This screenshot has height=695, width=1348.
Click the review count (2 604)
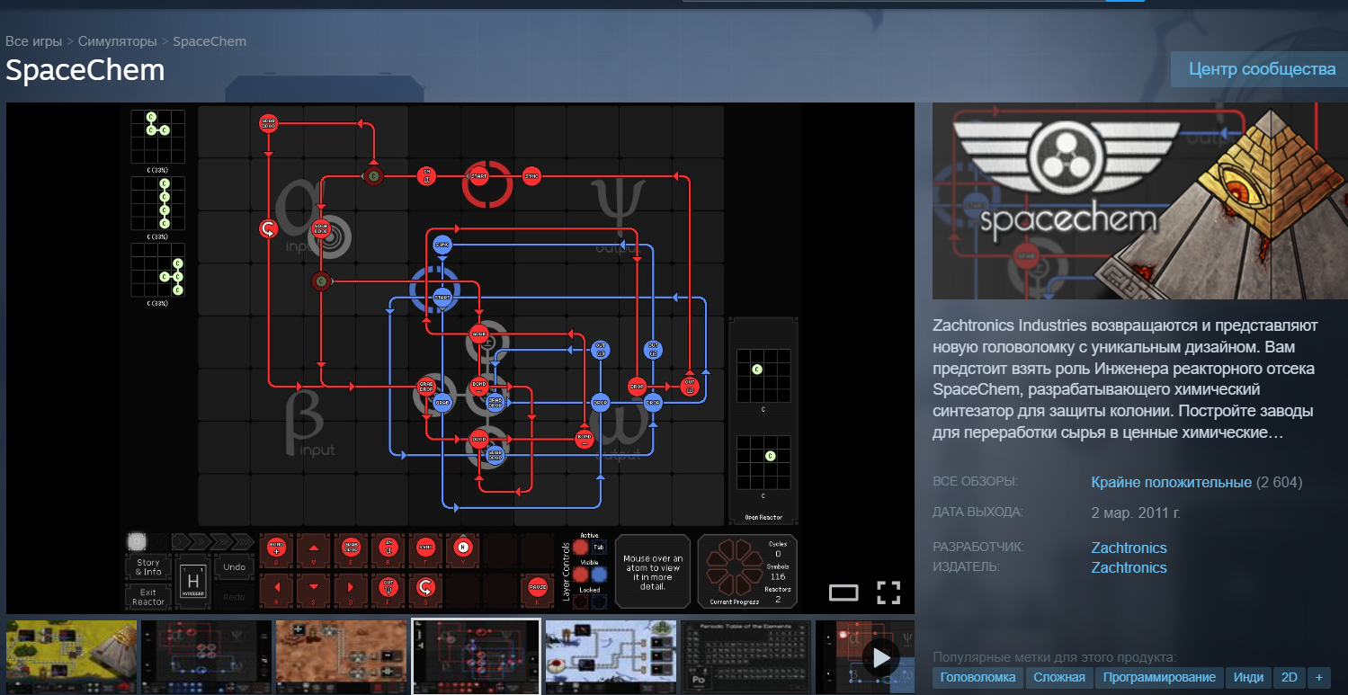(x=1279, y=482)
